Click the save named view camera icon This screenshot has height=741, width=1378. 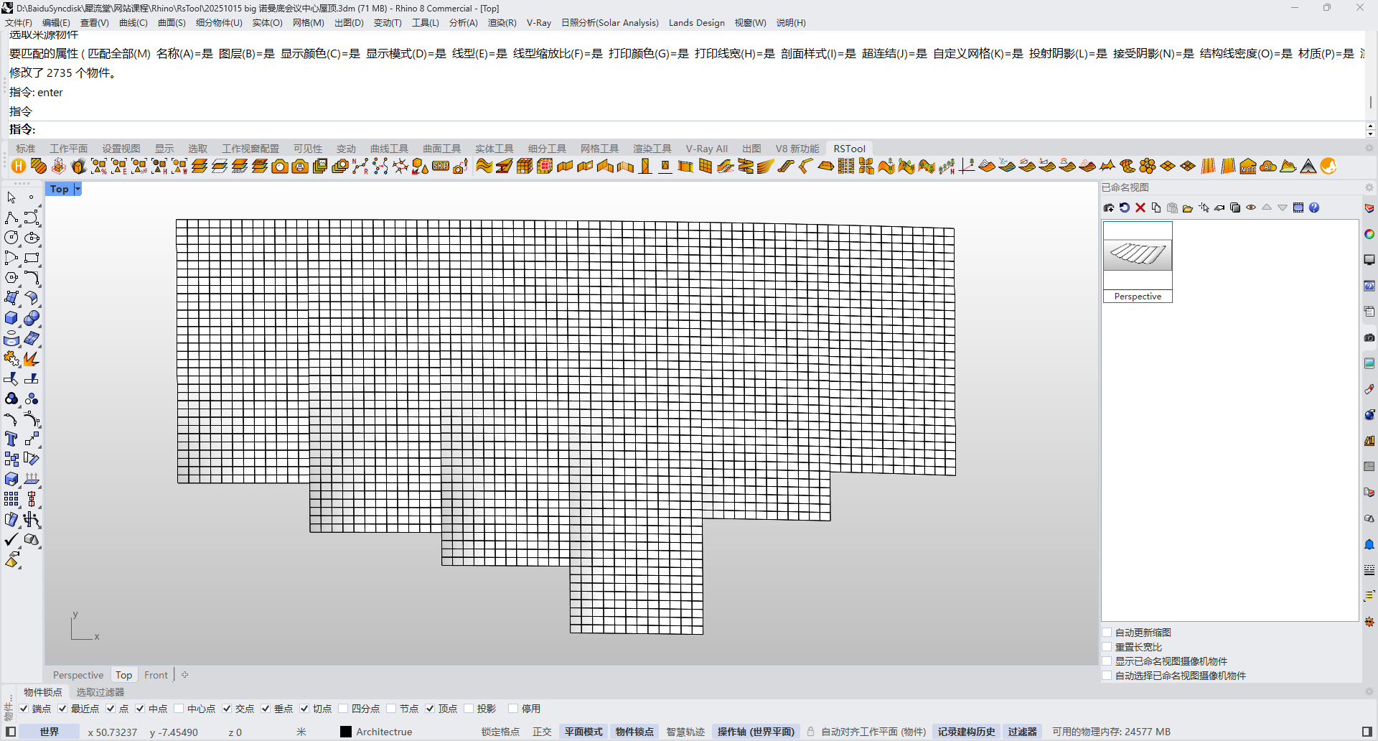click(x=1109, y=208)
